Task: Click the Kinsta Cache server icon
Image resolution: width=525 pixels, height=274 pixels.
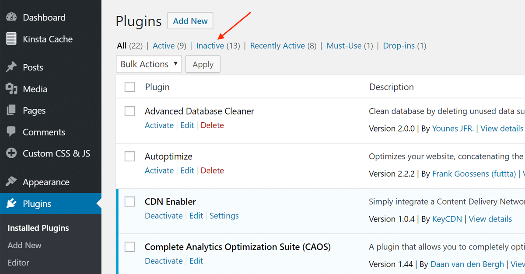Action: 11,39
